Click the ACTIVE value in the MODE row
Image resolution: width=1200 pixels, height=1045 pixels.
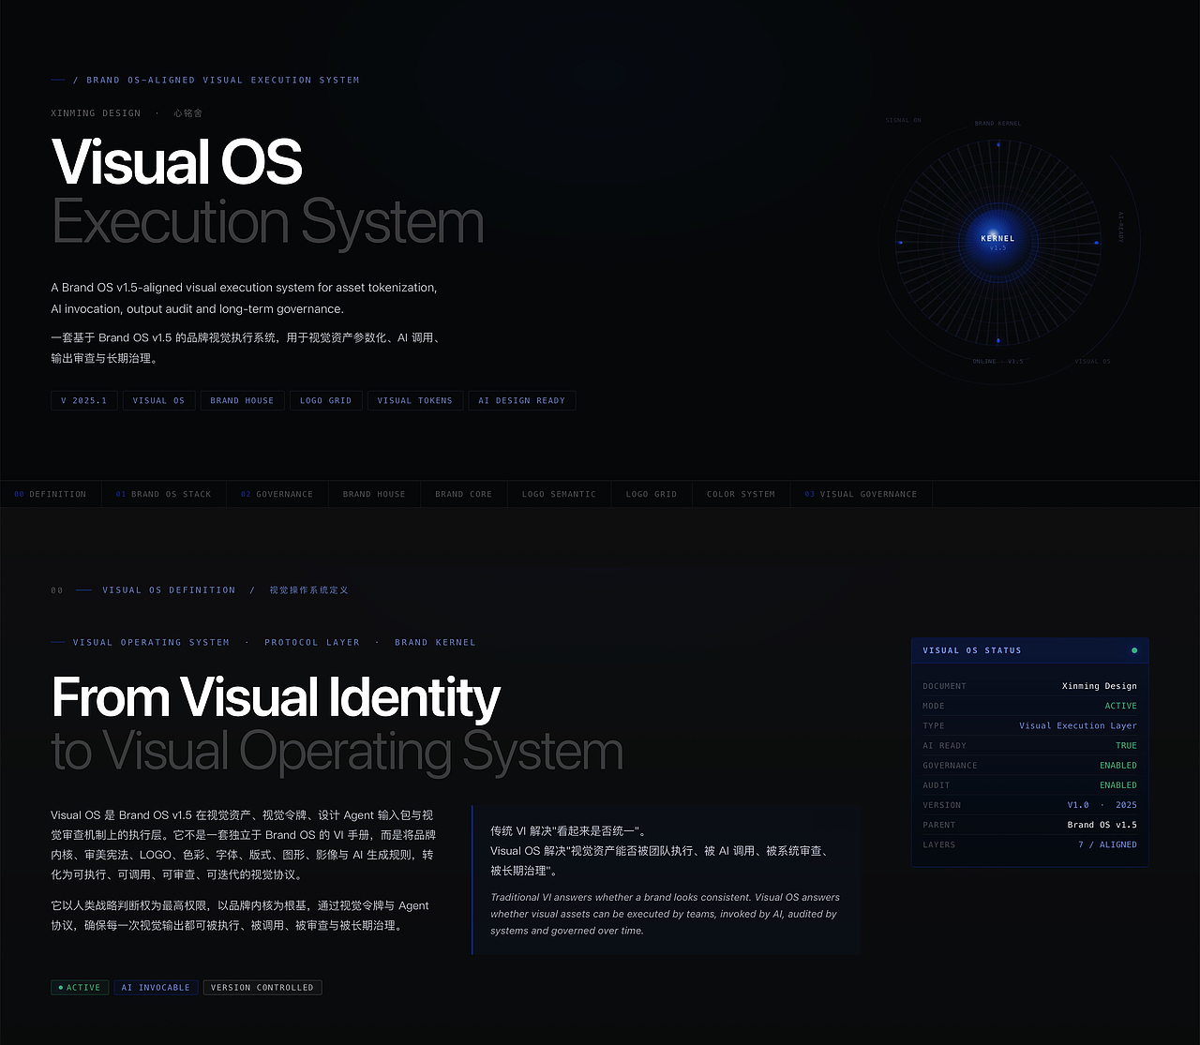point(1120,706)
